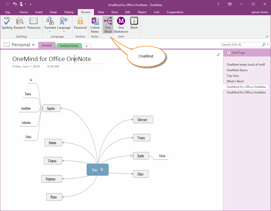This screenshot has height=211, width=271.
Task: Toggle Touch/Mouse mode button
Action: click(21, 4)
